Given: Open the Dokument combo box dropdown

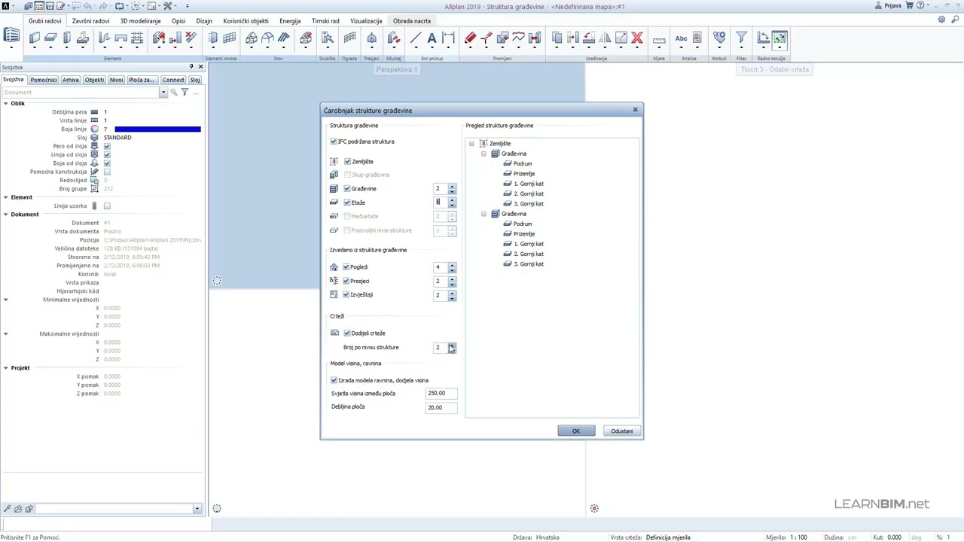Looking at the screenshot, I should [163, 92].
